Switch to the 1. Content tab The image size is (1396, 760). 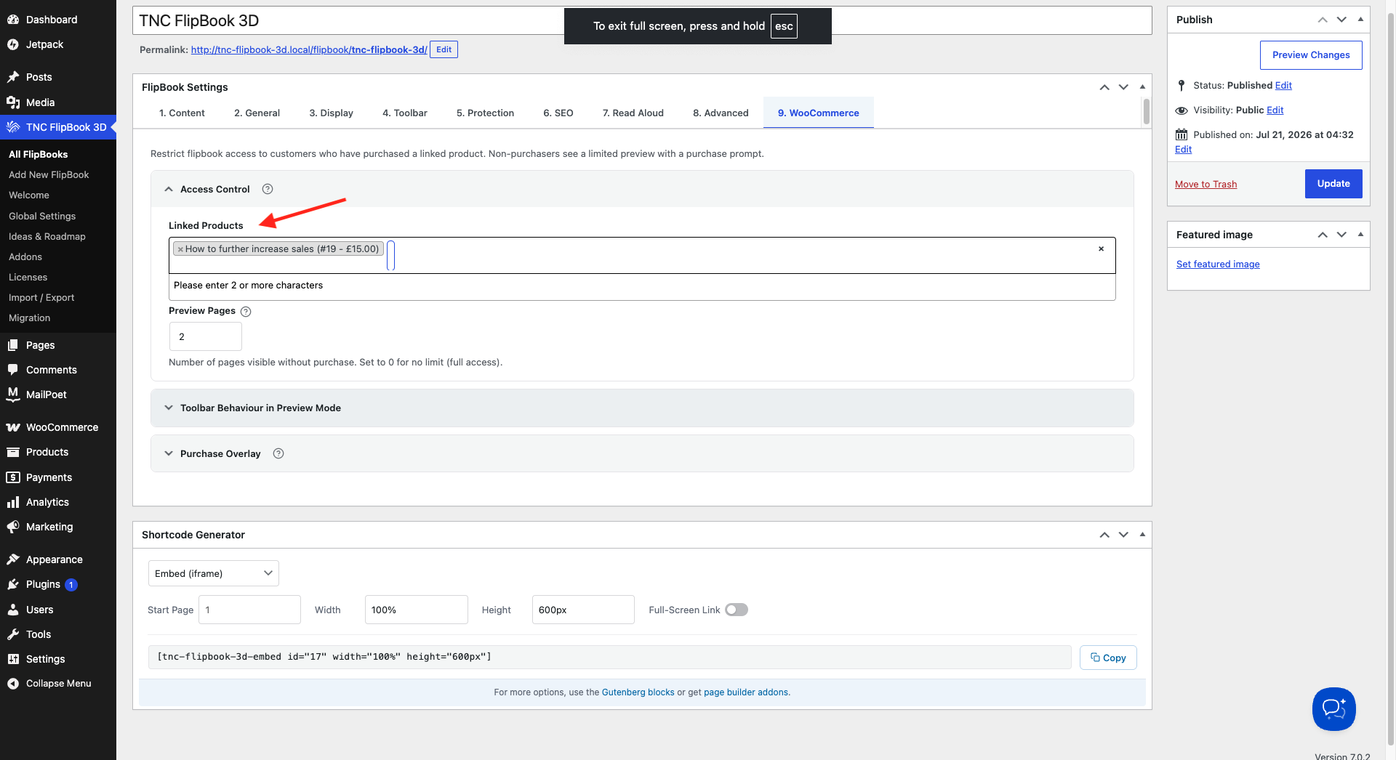click(x=182, y=113)
